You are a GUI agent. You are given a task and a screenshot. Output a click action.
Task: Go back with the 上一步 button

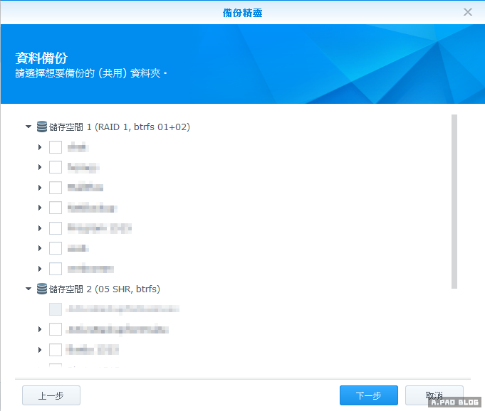coord(51,395)
